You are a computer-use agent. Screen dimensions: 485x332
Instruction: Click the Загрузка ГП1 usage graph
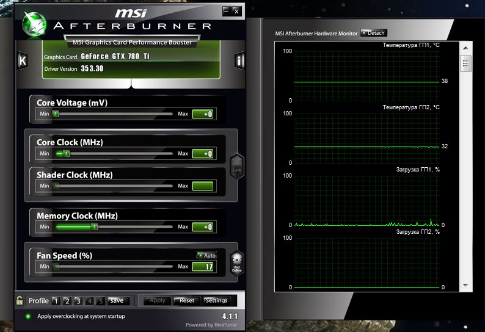(x=367, y=200)
